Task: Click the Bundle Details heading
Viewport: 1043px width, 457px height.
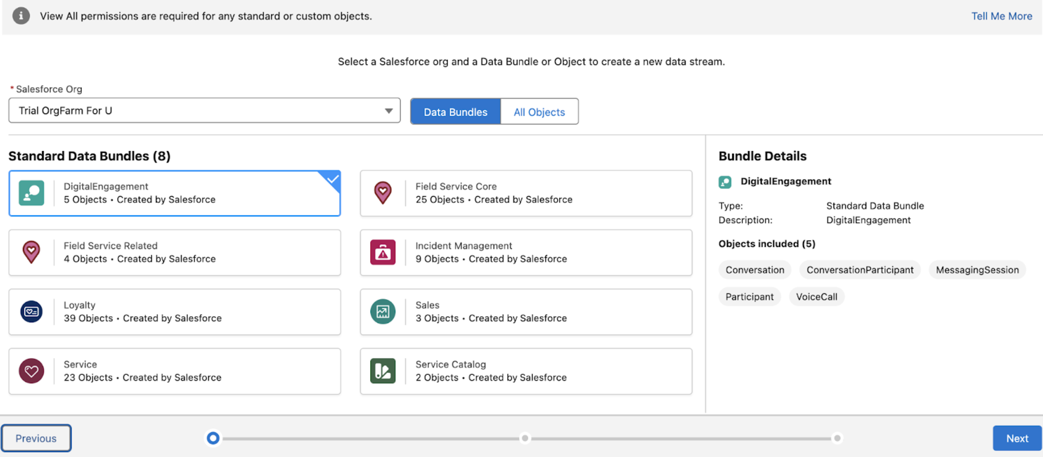Action: (762, 156)
